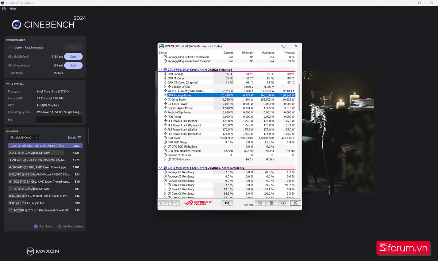Expand the OC Ratio Limits row
Viewport: 438px width, 261px height.
point(165,159)
